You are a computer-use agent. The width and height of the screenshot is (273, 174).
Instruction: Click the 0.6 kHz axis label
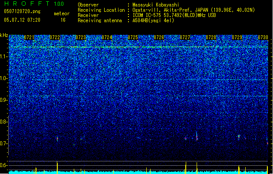click(4, 165)
